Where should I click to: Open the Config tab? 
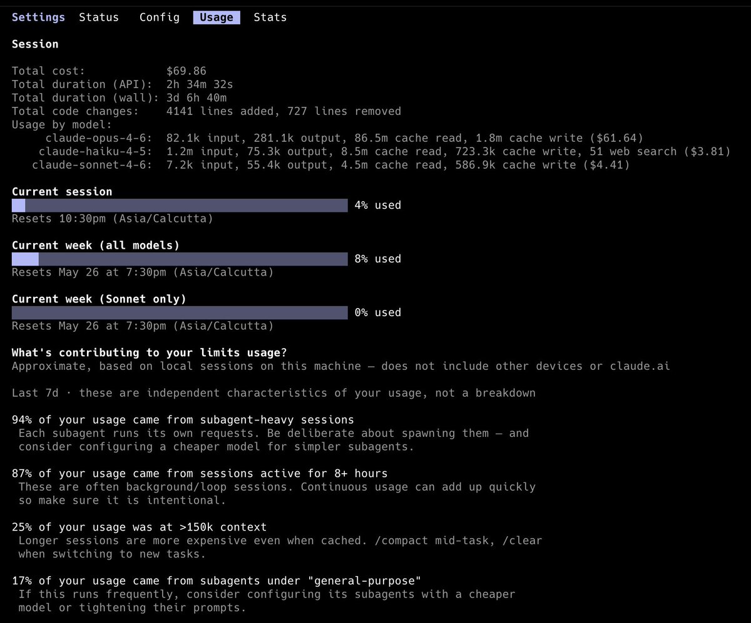(x=160, y=17)
